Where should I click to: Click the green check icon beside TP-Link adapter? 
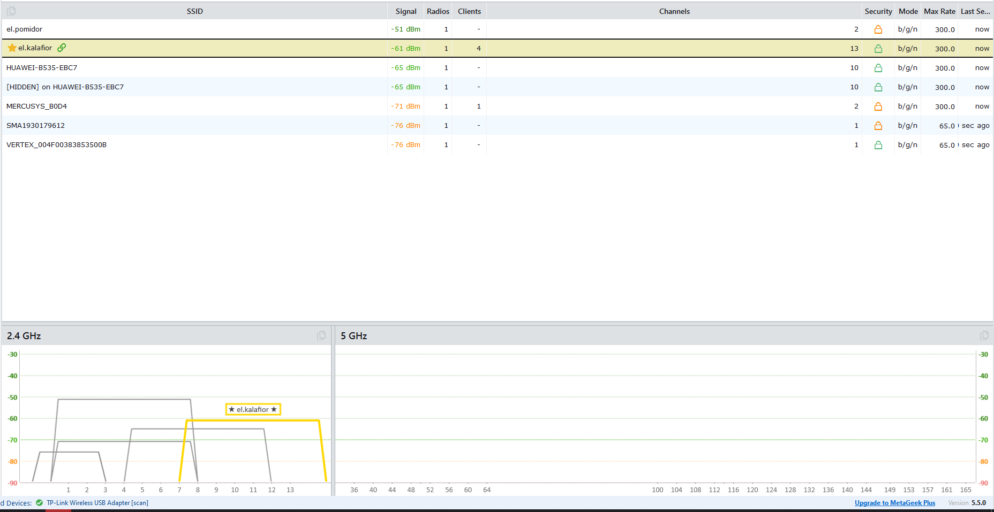click(x=39, y=503)
